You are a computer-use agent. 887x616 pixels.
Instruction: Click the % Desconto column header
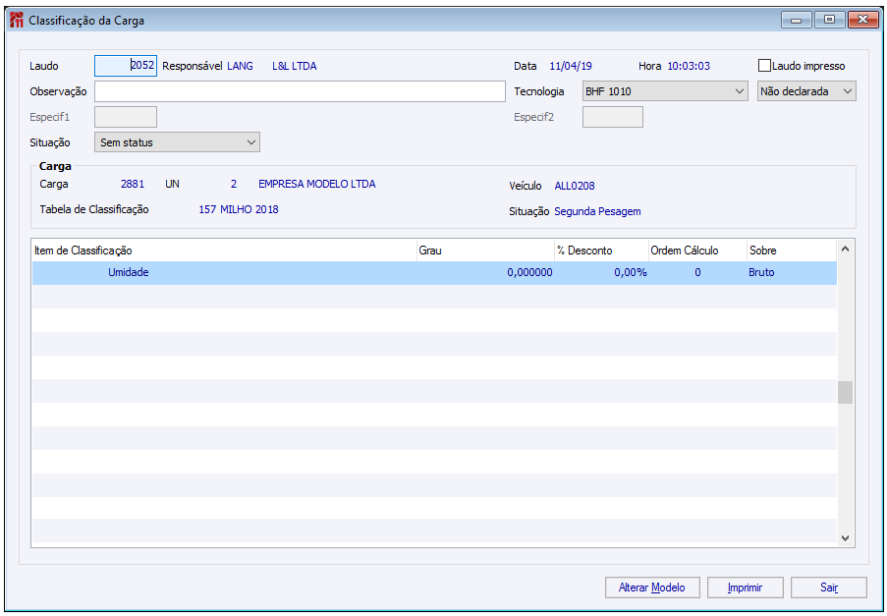click(x=601, y=251)
